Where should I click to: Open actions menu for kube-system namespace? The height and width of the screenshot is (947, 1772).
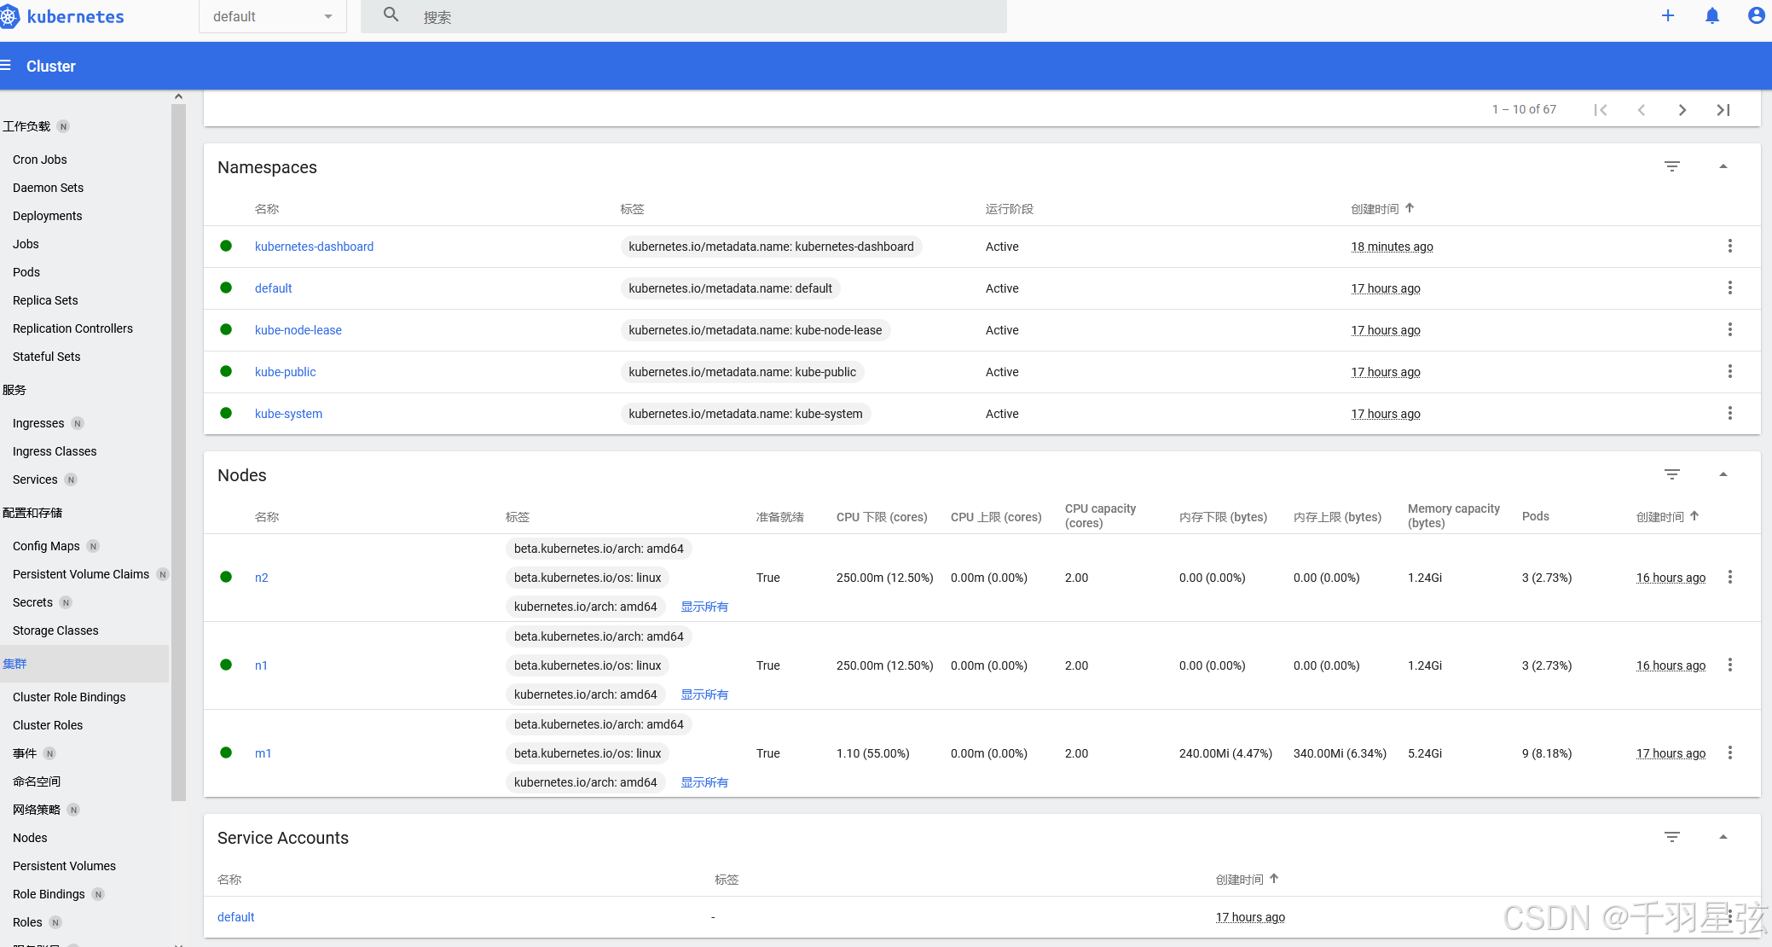(x=1729, y=413)
